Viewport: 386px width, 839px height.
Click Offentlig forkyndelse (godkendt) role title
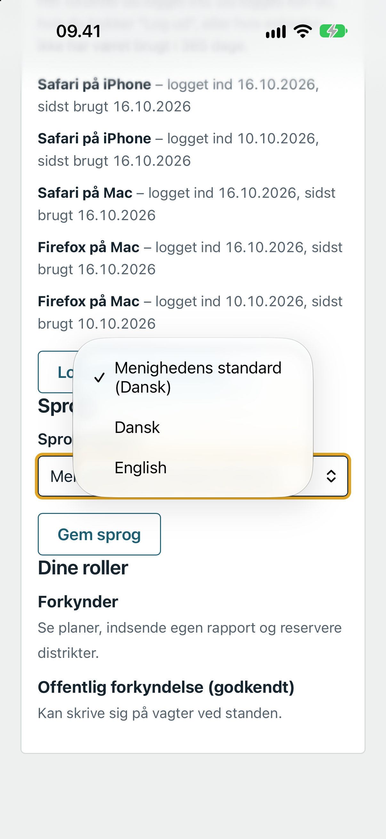pos(166,687)
